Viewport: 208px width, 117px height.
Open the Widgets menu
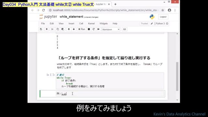[x=103, y=23]
